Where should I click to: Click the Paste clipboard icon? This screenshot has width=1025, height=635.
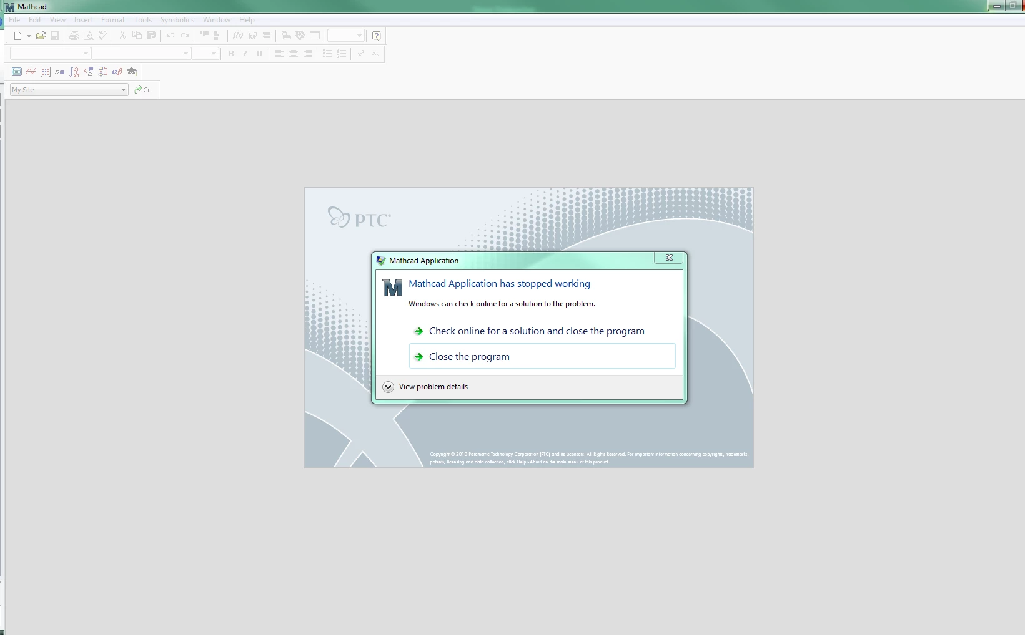(151, 36)
